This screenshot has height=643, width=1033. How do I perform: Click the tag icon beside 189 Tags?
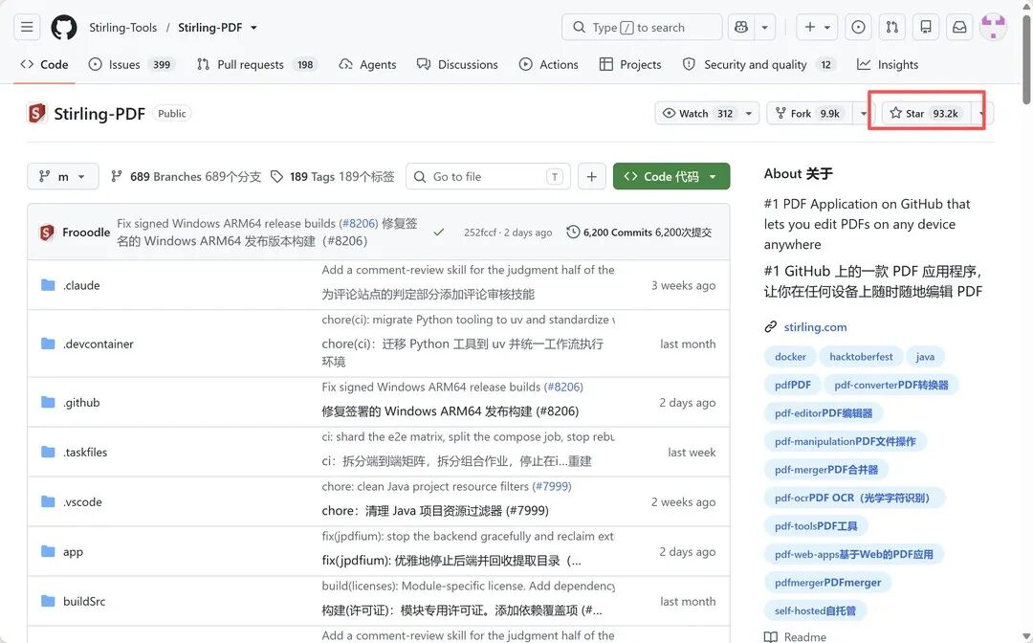277,177
